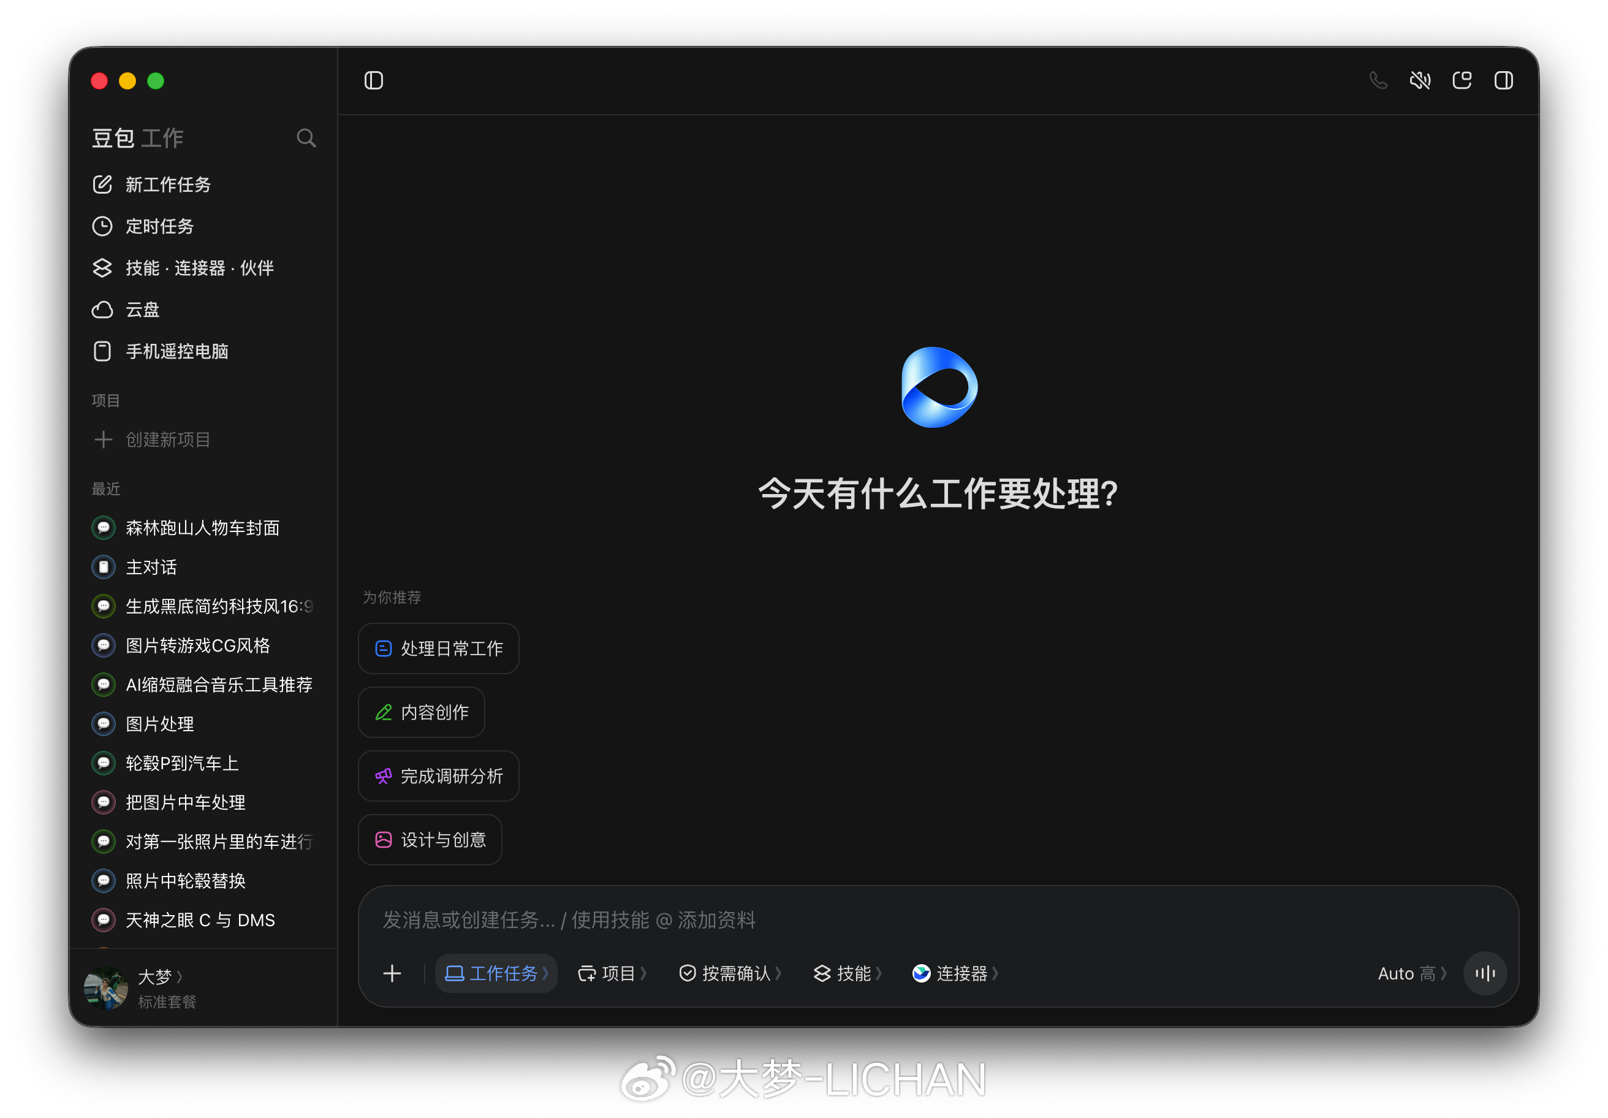Screen dimensions: 1608x1118
Task: Open search in the sidebar
Action: [x=306, y=138]
